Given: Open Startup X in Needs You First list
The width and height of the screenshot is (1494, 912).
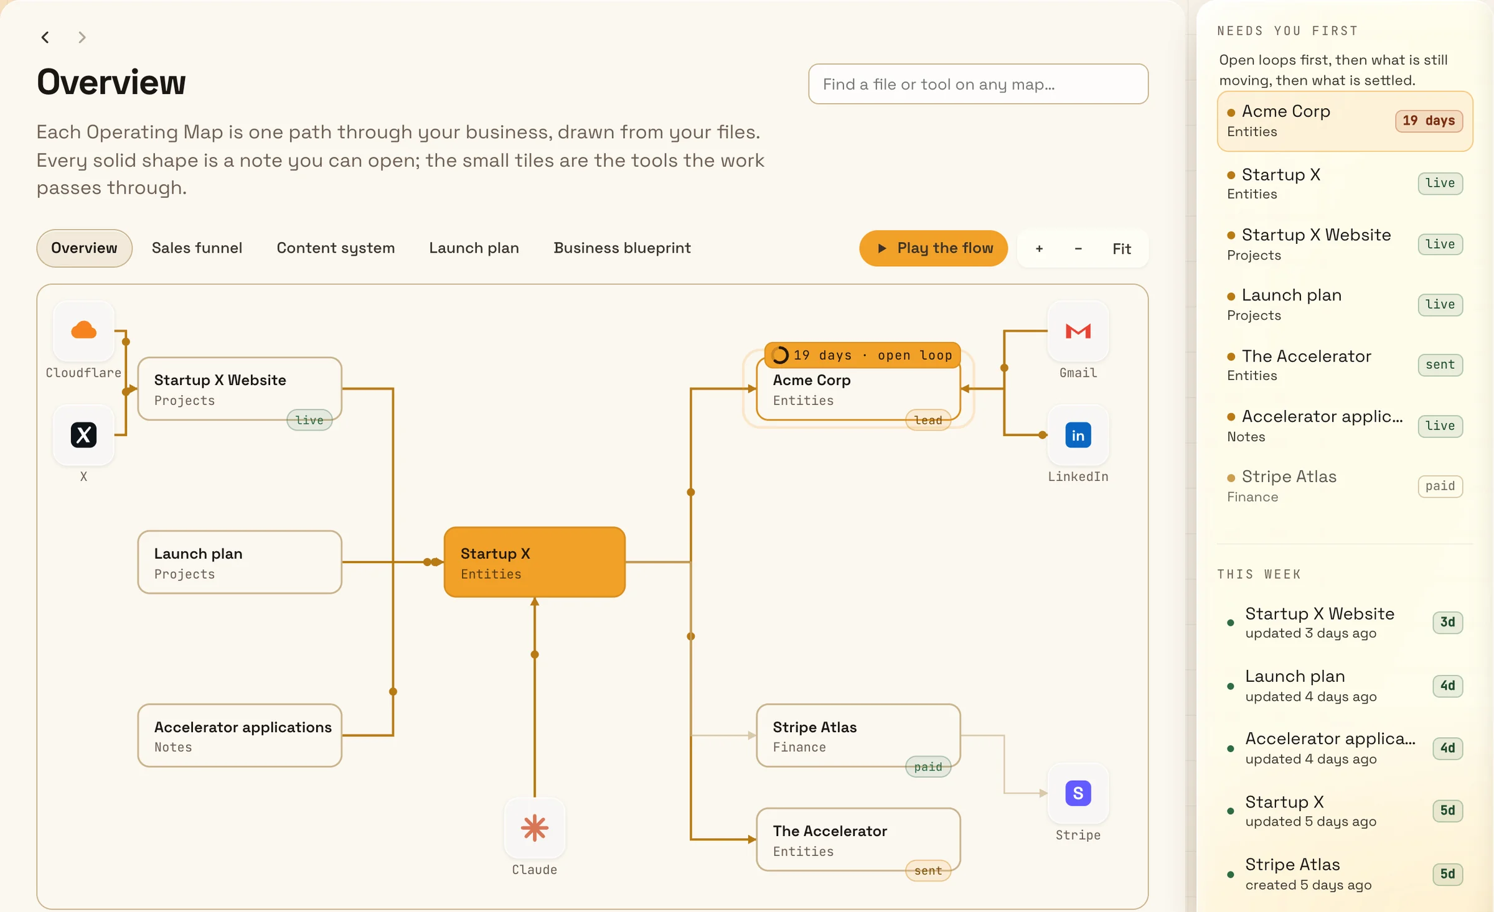Looking at the screenshot, I should [x=1345, y=184].
